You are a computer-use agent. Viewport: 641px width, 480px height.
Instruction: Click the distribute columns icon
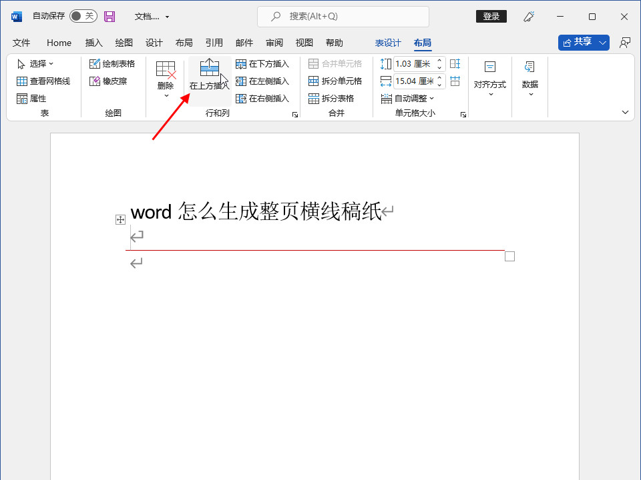tap(455, 81)
